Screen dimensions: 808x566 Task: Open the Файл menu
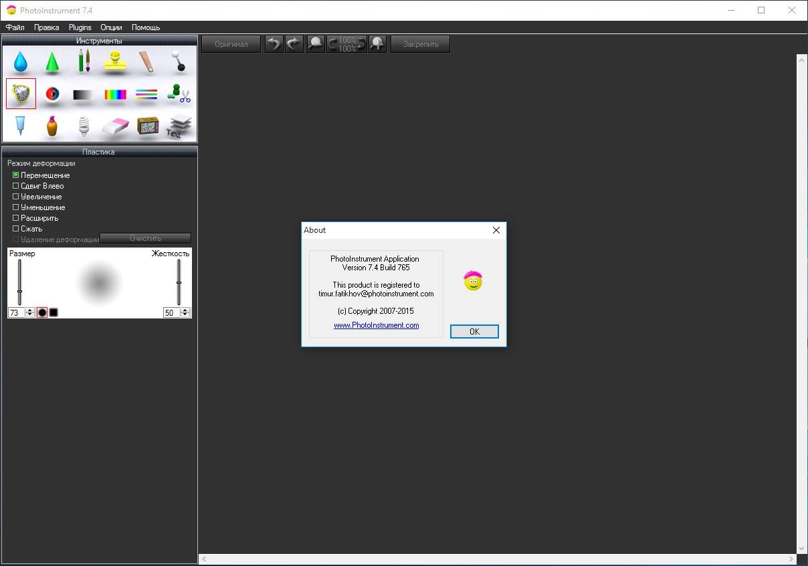(x=15, y=27)
